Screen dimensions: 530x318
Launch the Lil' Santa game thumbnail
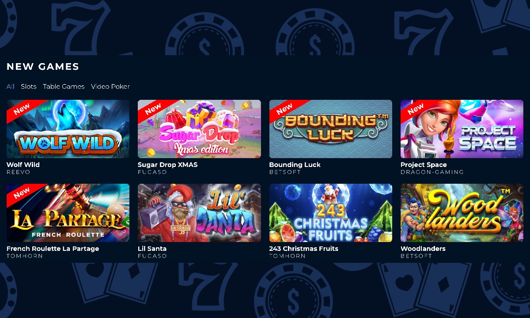point(199,213)
